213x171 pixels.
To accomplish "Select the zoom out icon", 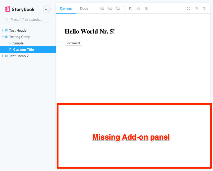I will 110,8.
